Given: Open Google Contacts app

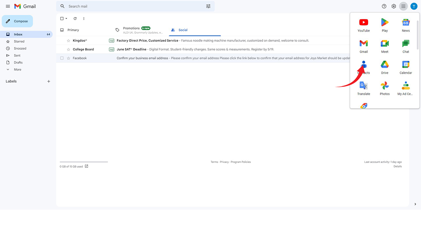Looking at the screenshot, I should pyautogui.click(x=363, y=68).
